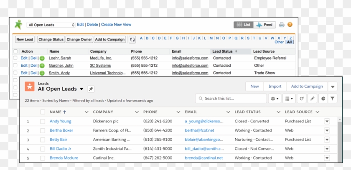Filter leads by letter A
The width and height of the screenshot is (351, 170).
(x=141, y=38)
